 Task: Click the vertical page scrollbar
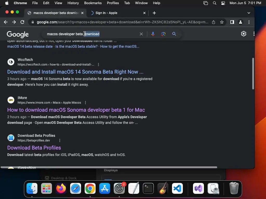coord(253,74)
